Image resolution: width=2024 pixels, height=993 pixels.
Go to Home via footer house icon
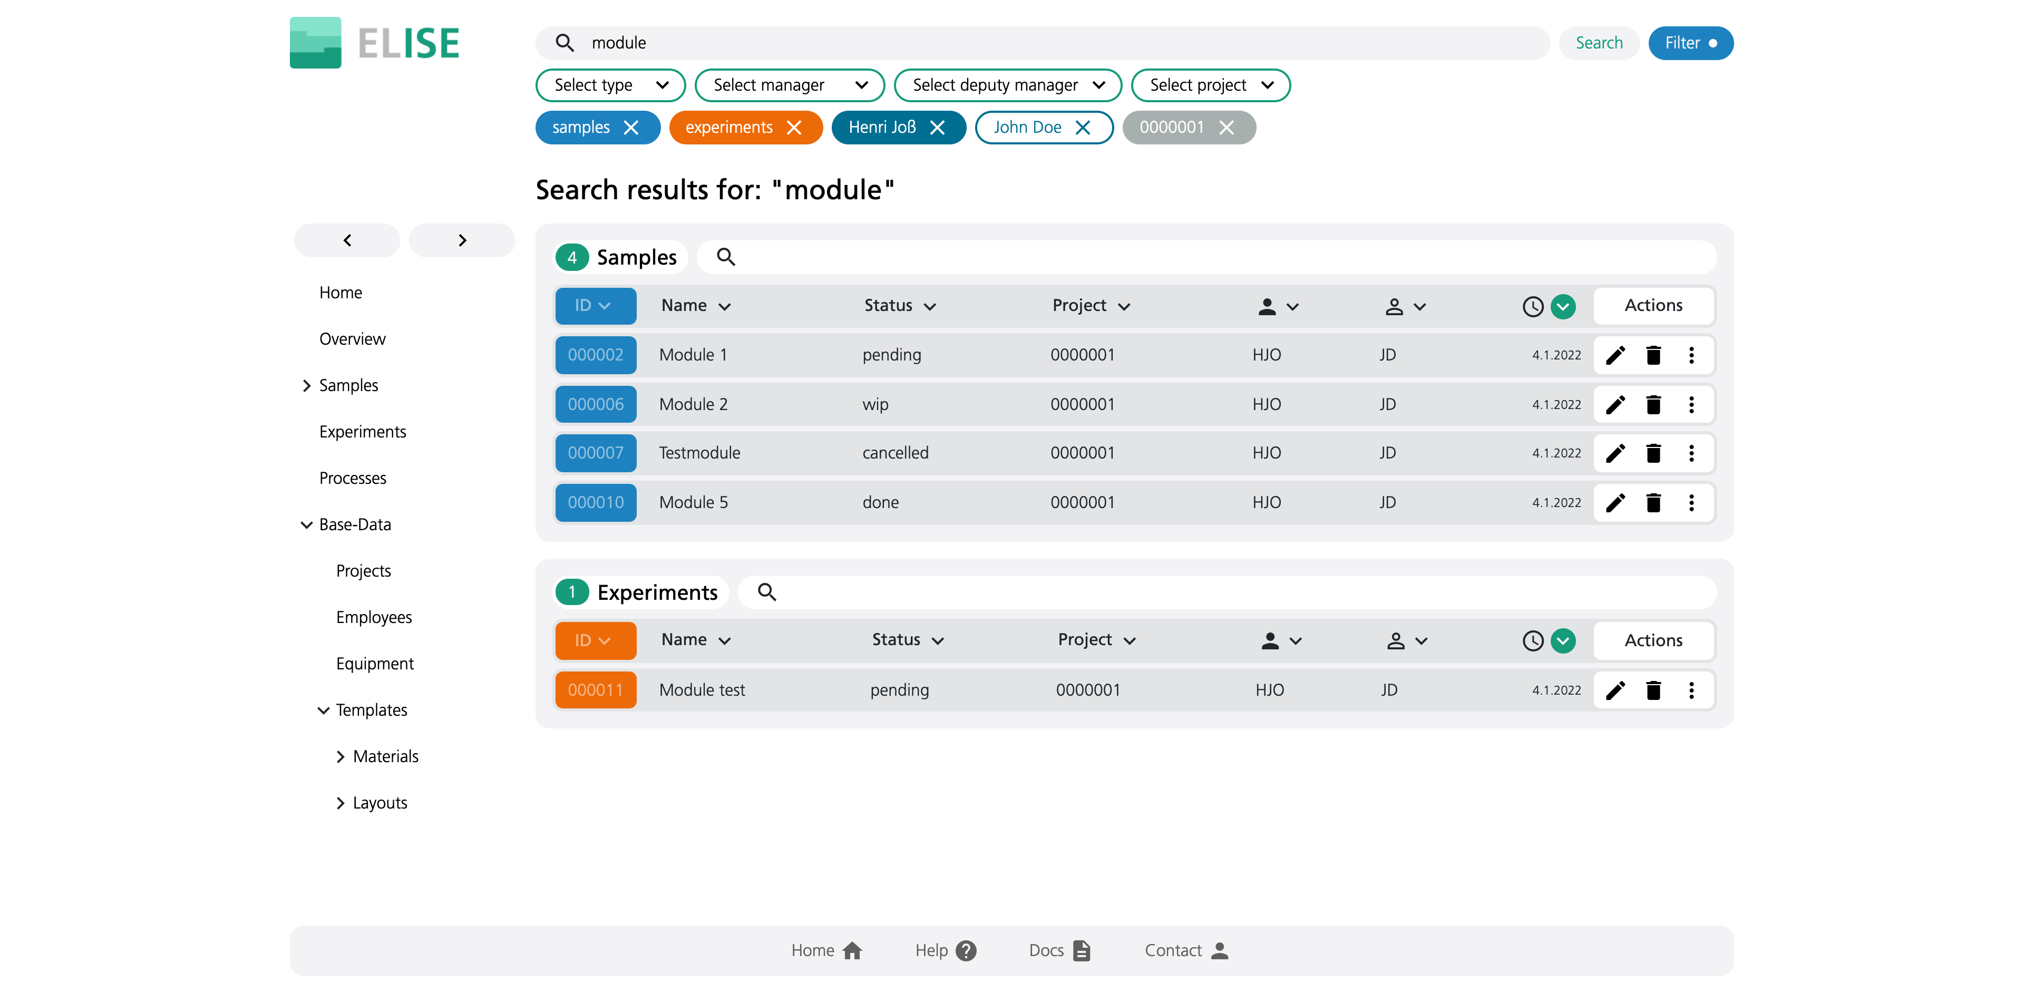coord(852,951)
